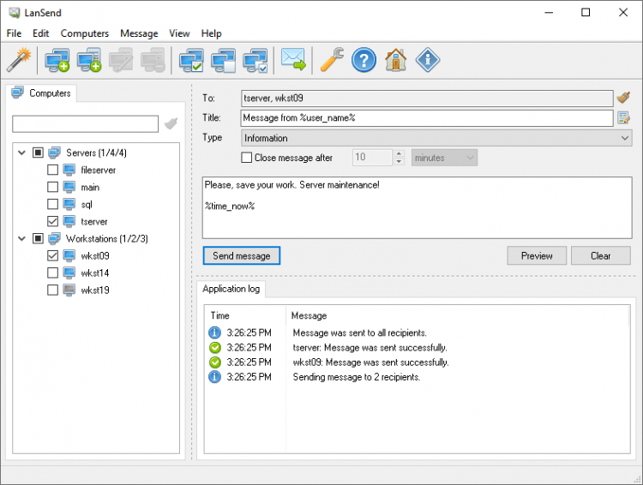Click the wkst19 offline computer icon

(69, 290)
